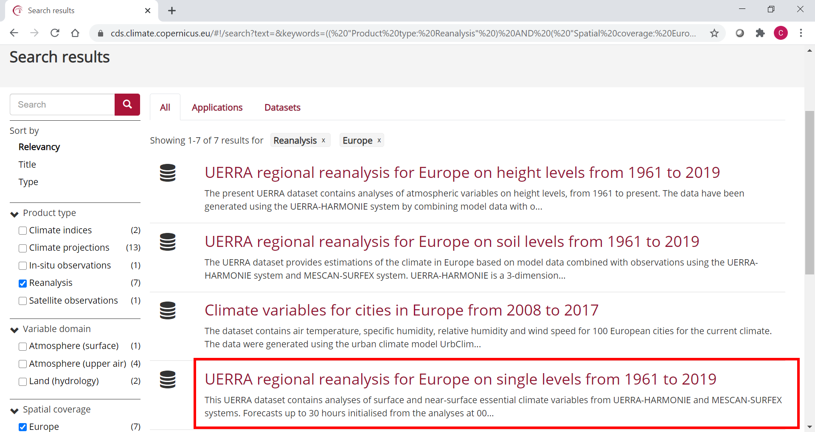
Task: Bookmark this page with the star icon
Action: [714, 33]
